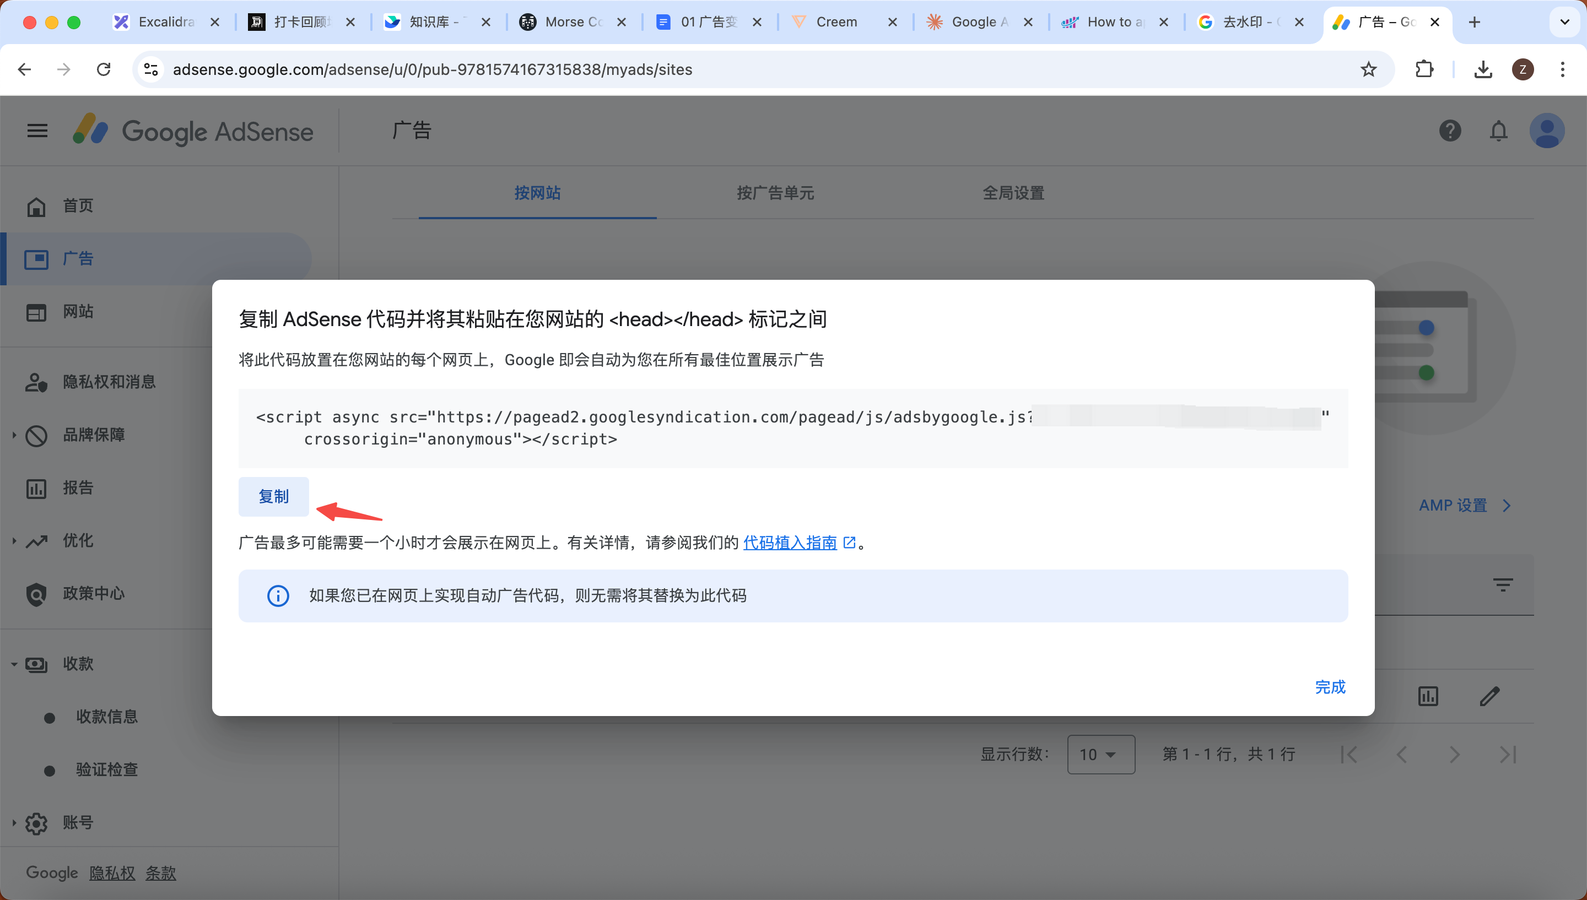1587x900 pixels.
Task: Switch to the 按广告单元 tab
Action: click(x=775, y=193)
